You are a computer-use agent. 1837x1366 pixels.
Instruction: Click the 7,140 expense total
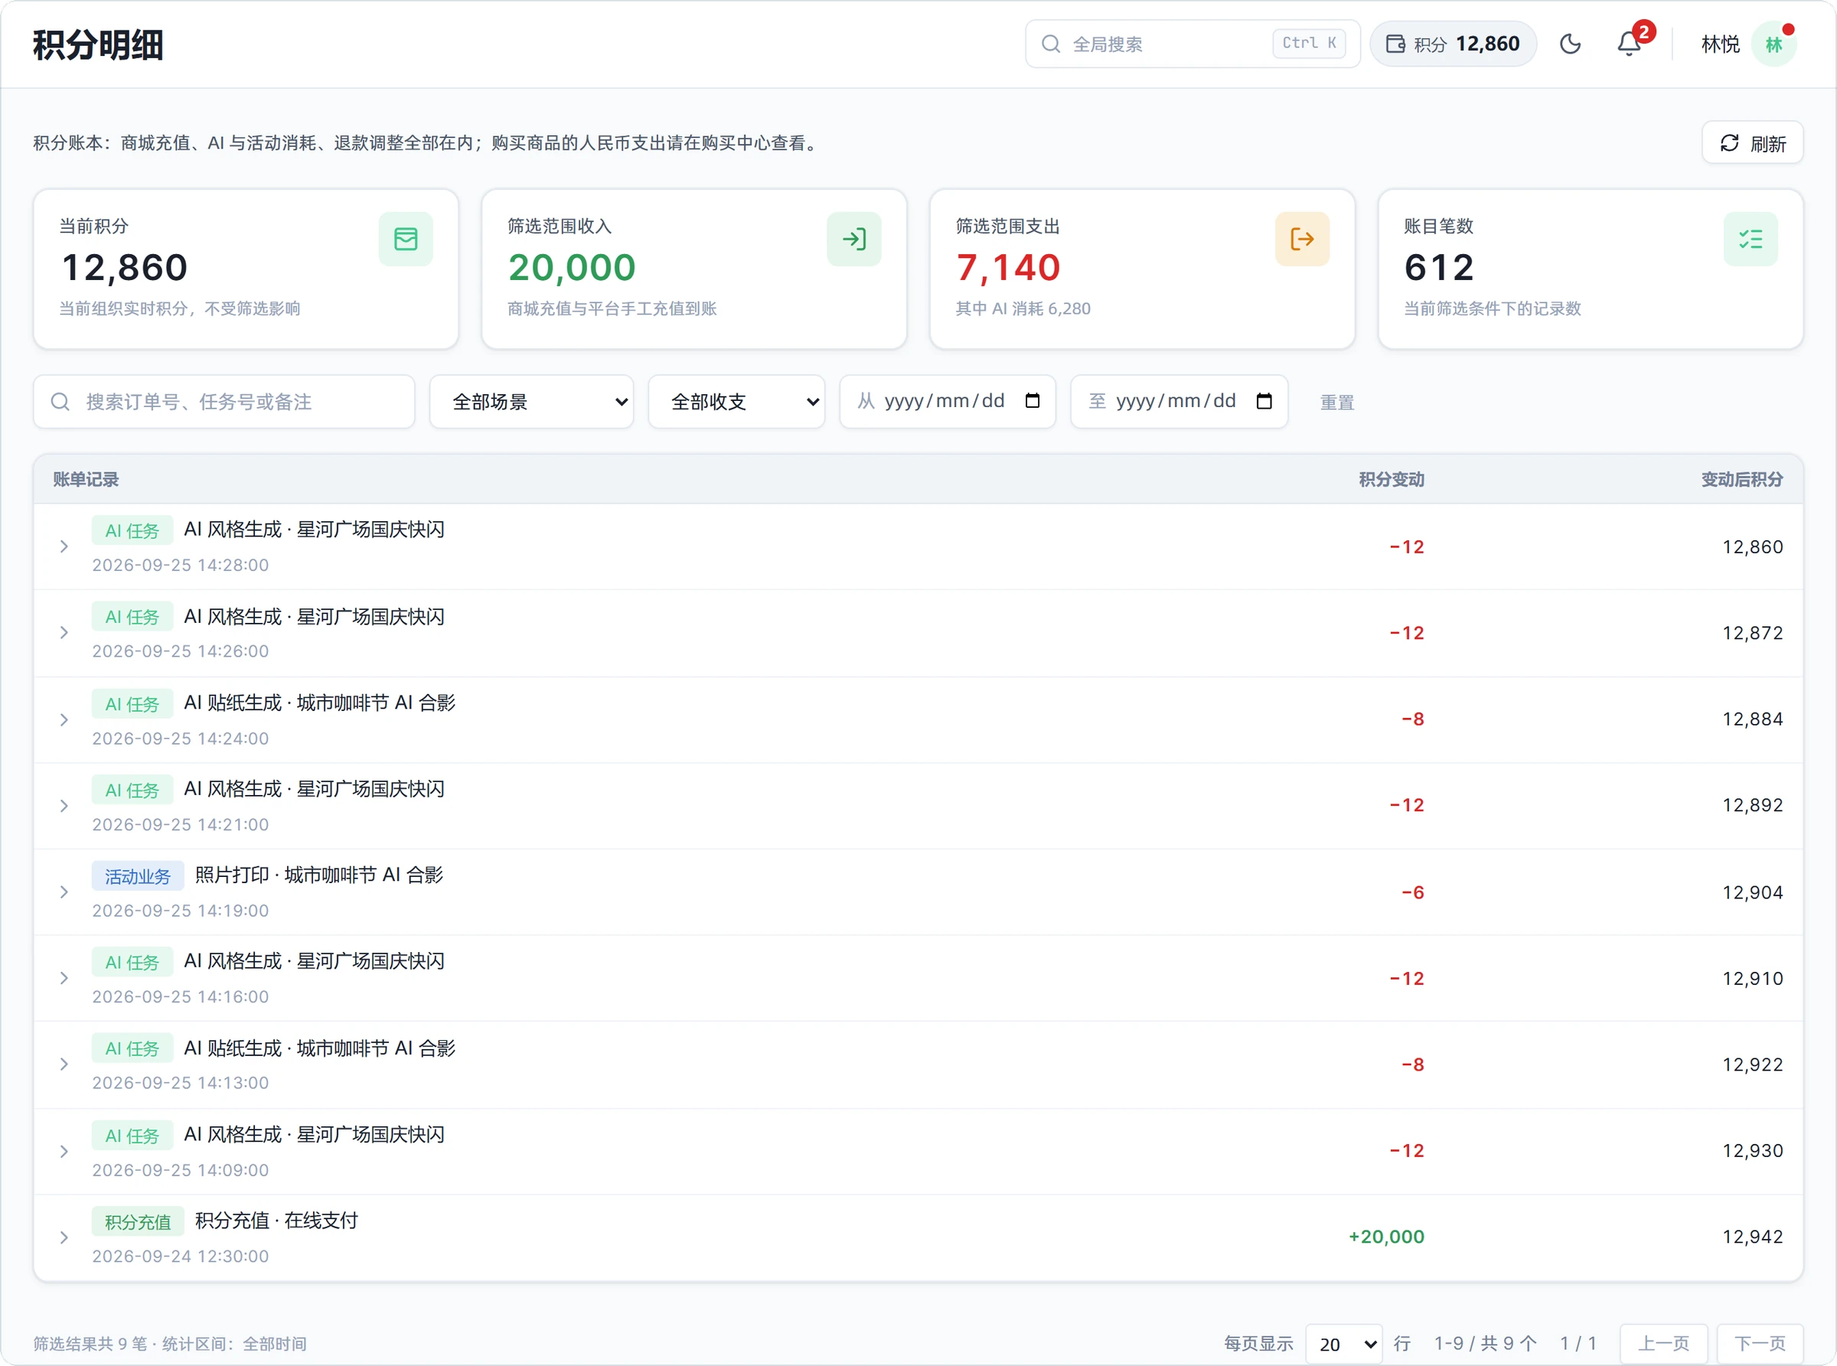click(x=1007, y=267)
